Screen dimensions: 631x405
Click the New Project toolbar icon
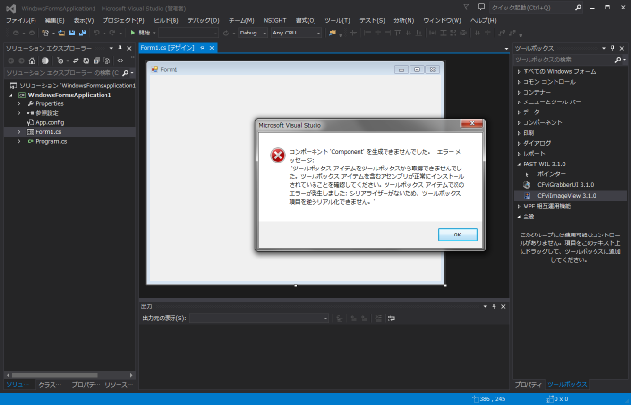pos(46,33)
